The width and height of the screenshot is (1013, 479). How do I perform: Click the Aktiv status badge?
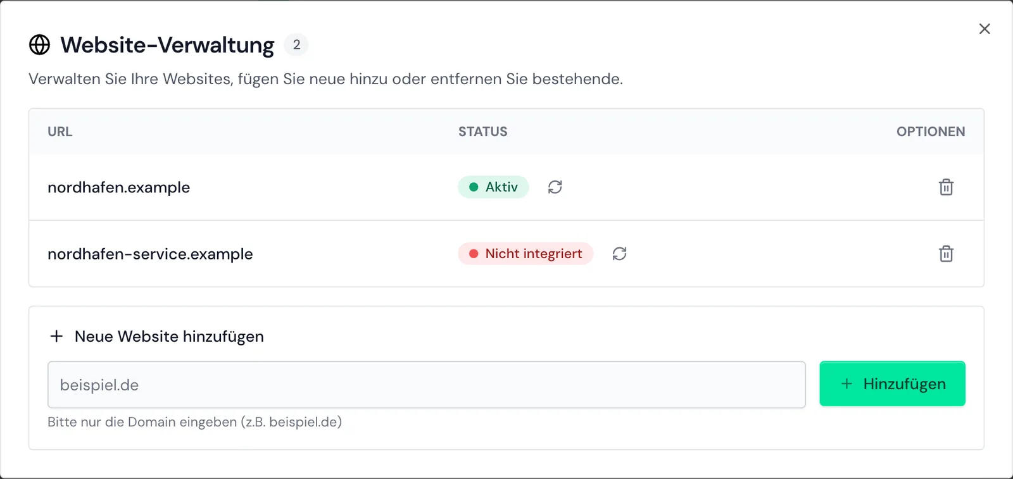click(x=493, y=187)
